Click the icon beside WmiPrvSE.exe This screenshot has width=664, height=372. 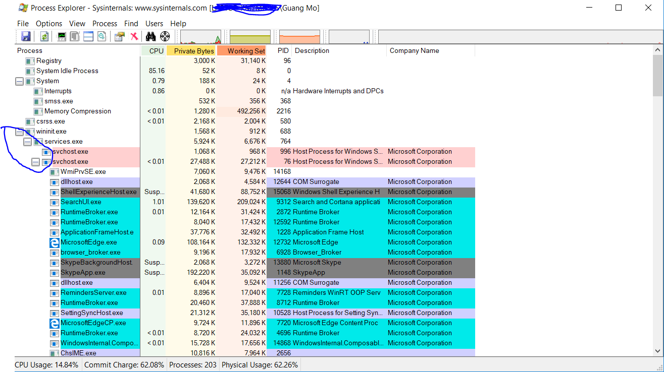[x=55, y=172]
